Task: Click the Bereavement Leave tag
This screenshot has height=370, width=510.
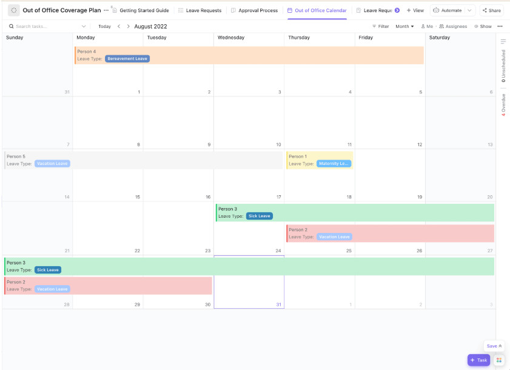Action: (x=127, y=59)
